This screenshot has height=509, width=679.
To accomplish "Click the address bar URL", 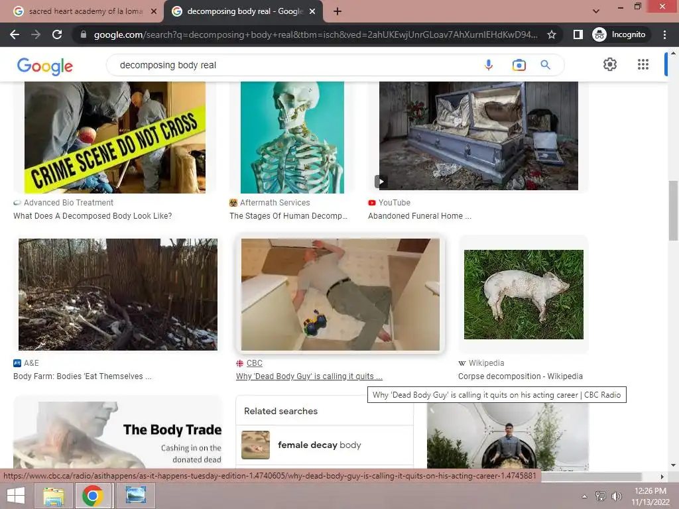I will point(316,34).
